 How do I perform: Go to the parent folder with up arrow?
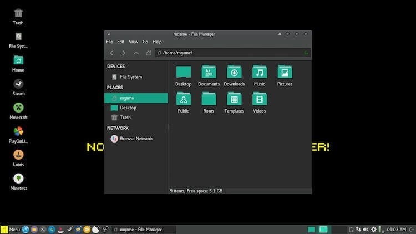coord(136,53)
